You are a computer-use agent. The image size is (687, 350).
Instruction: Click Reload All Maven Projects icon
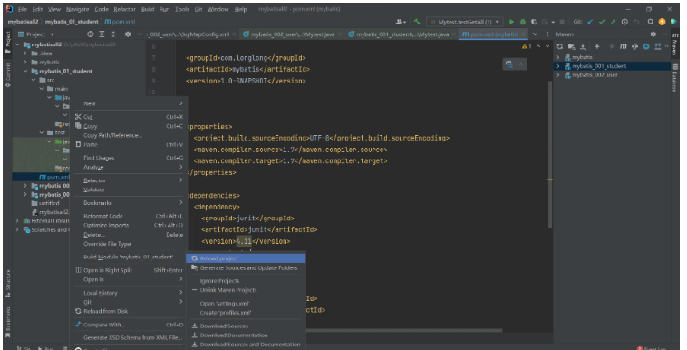point(560,46)
